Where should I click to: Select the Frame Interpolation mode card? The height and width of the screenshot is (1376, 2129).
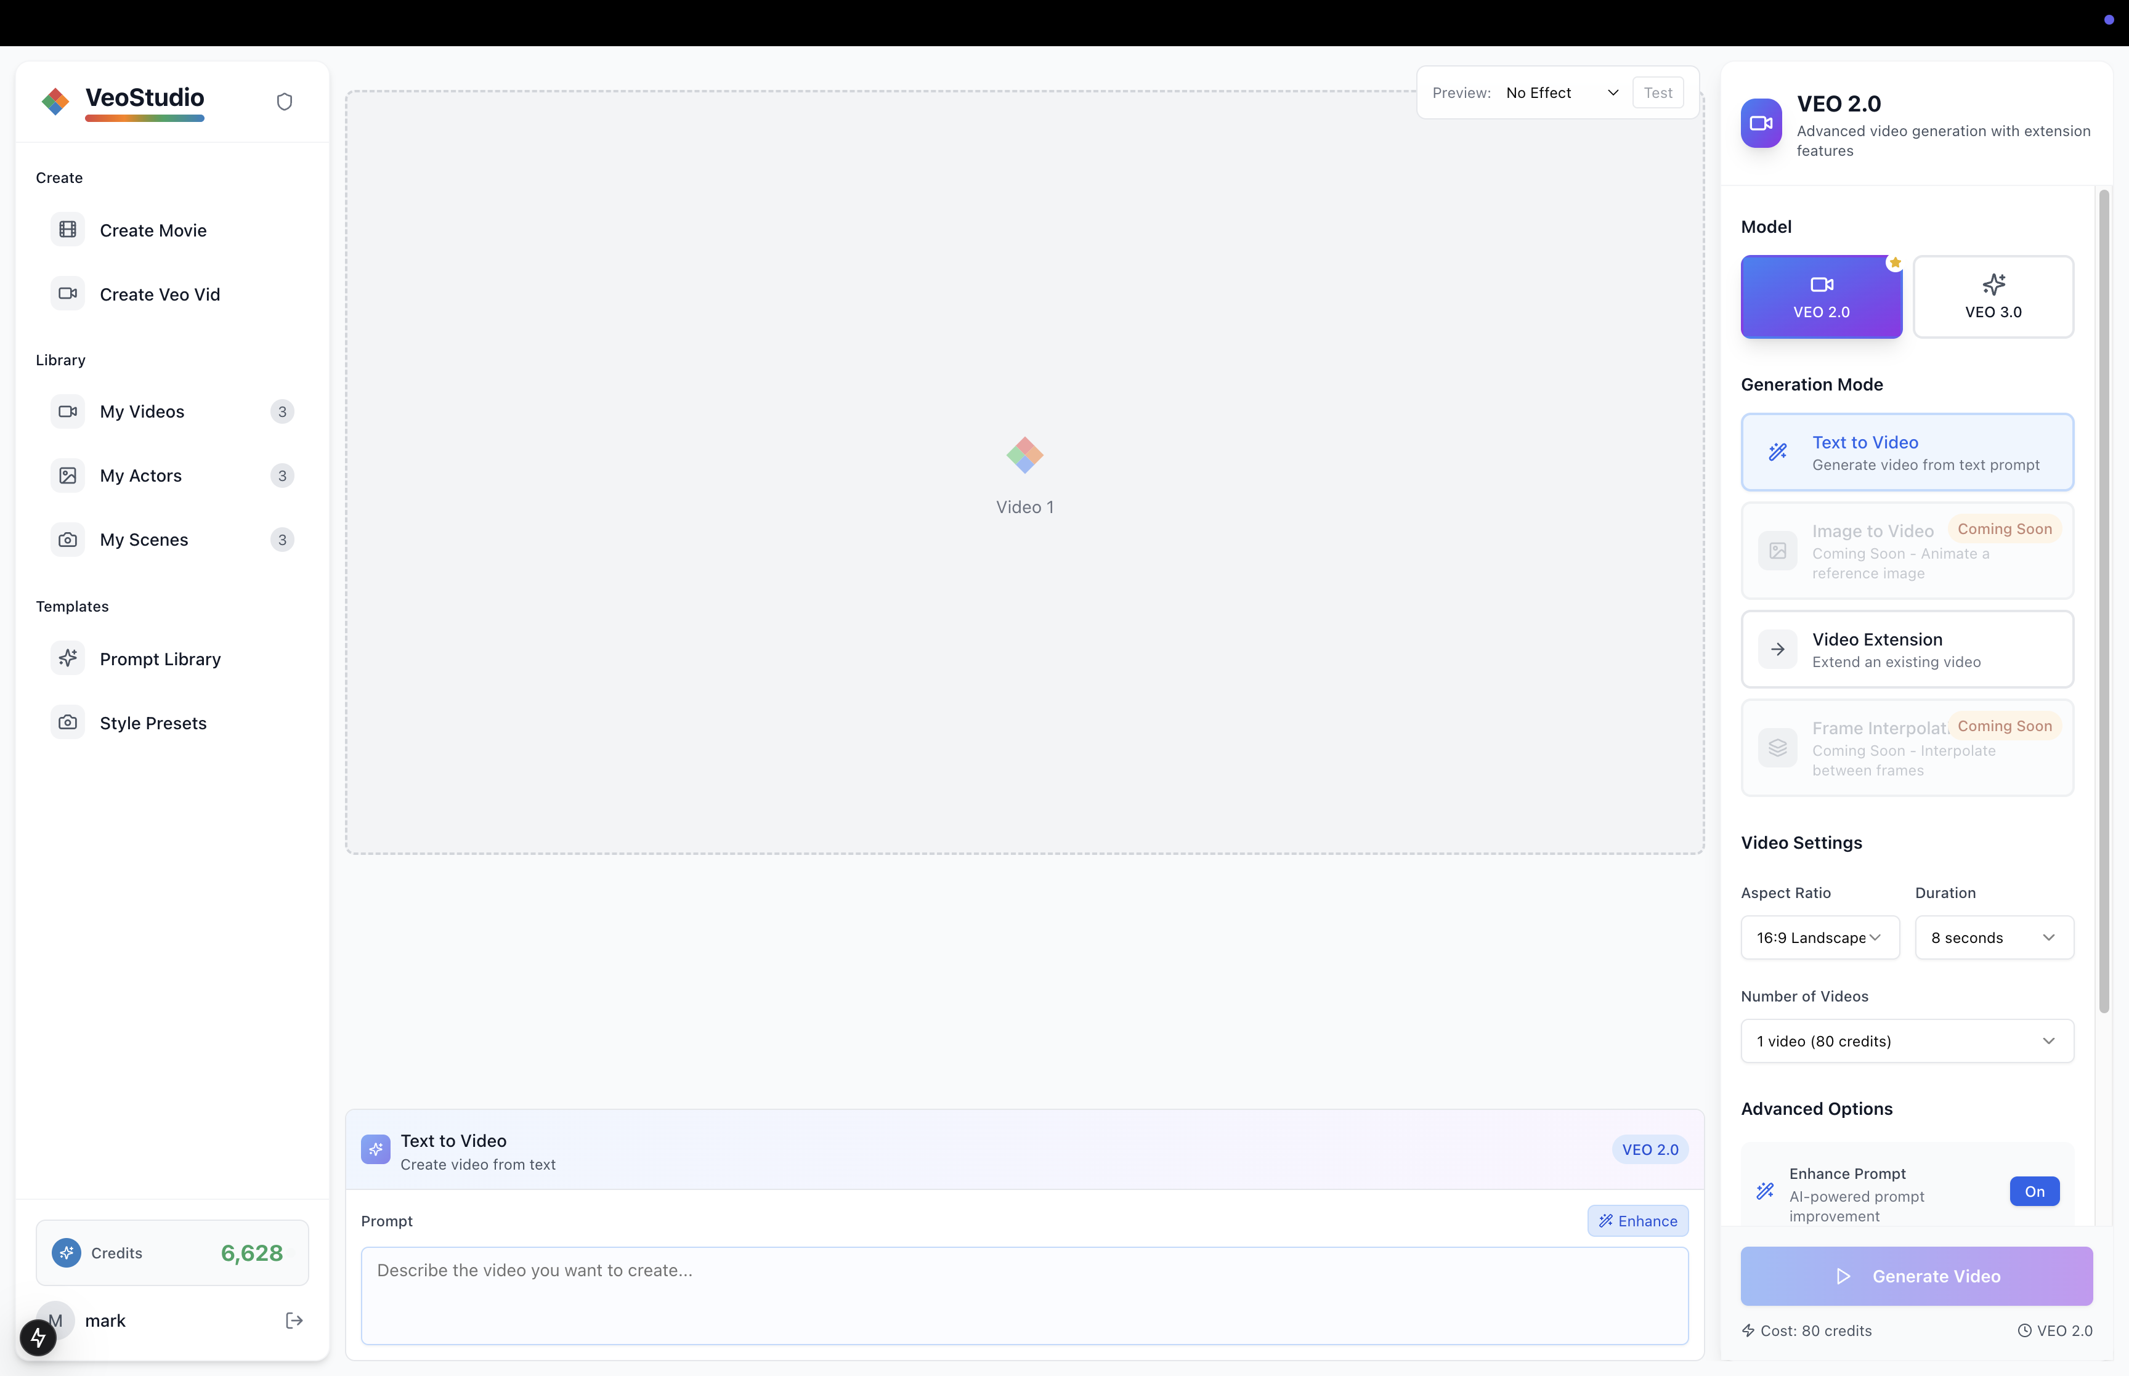(x=1907, y=748)
